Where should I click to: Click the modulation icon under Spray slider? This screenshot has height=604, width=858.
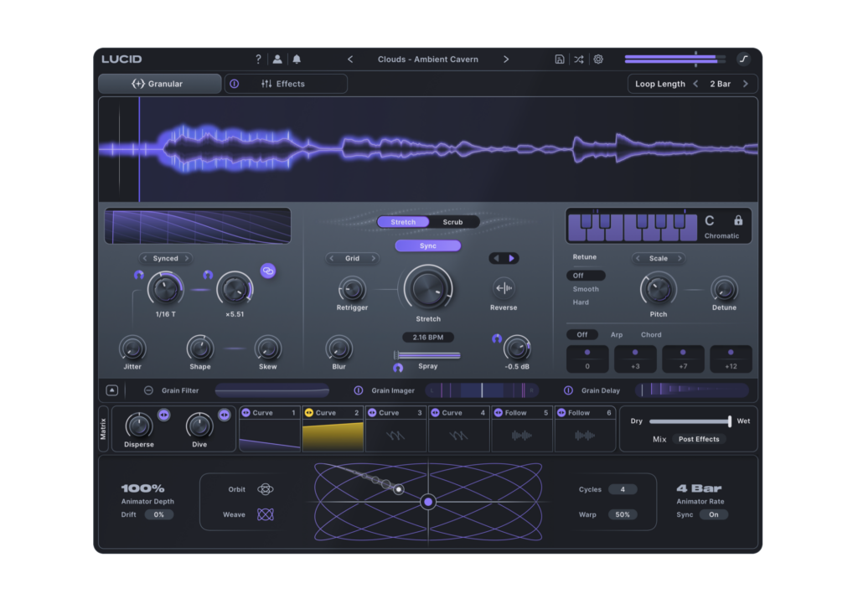click(398, 368)
